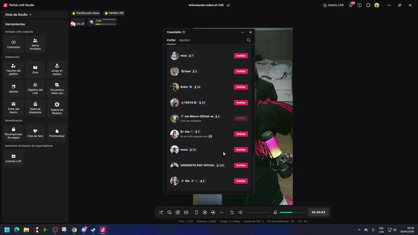
Task: Search in the Coemisión panel
Action: [249, 40]
